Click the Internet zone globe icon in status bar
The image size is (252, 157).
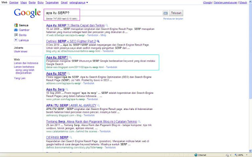tap(196, 155)
